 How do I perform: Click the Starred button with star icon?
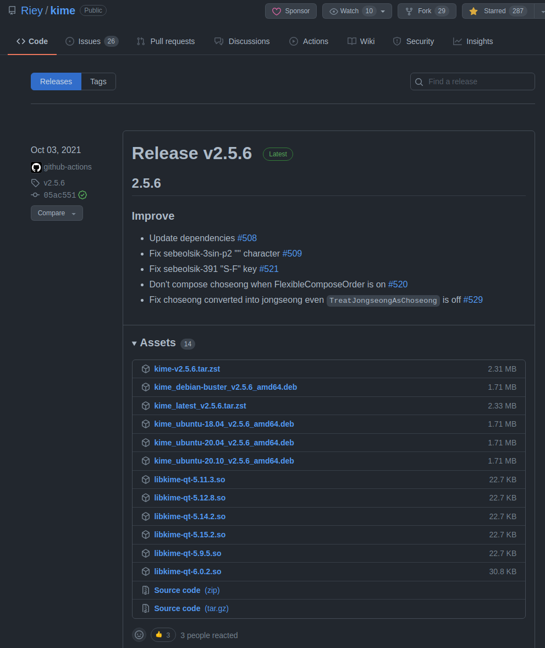498,11
